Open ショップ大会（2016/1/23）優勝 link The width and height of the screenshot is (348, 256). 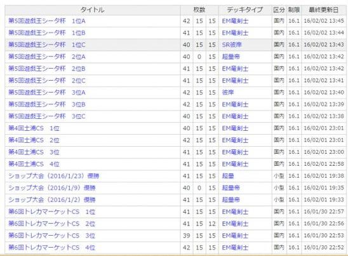54,176
